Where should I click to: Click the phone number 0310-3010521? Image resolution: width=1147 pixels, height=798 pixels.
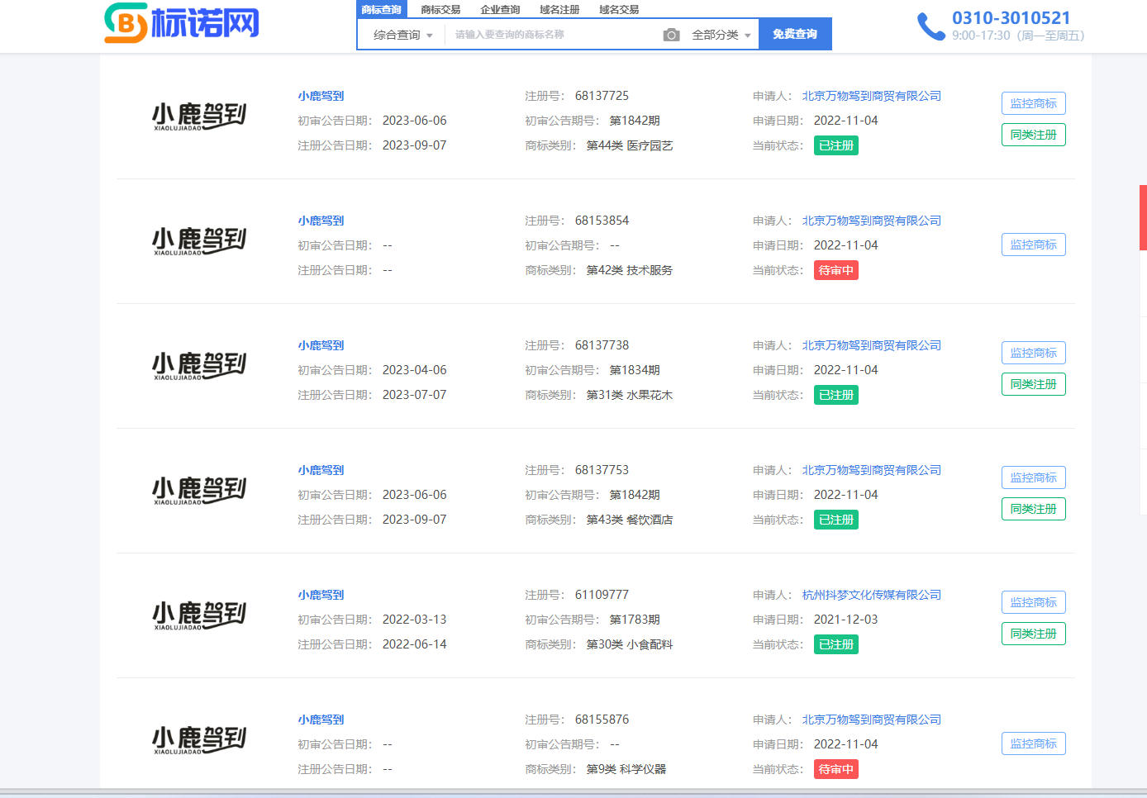[1011, 17]
